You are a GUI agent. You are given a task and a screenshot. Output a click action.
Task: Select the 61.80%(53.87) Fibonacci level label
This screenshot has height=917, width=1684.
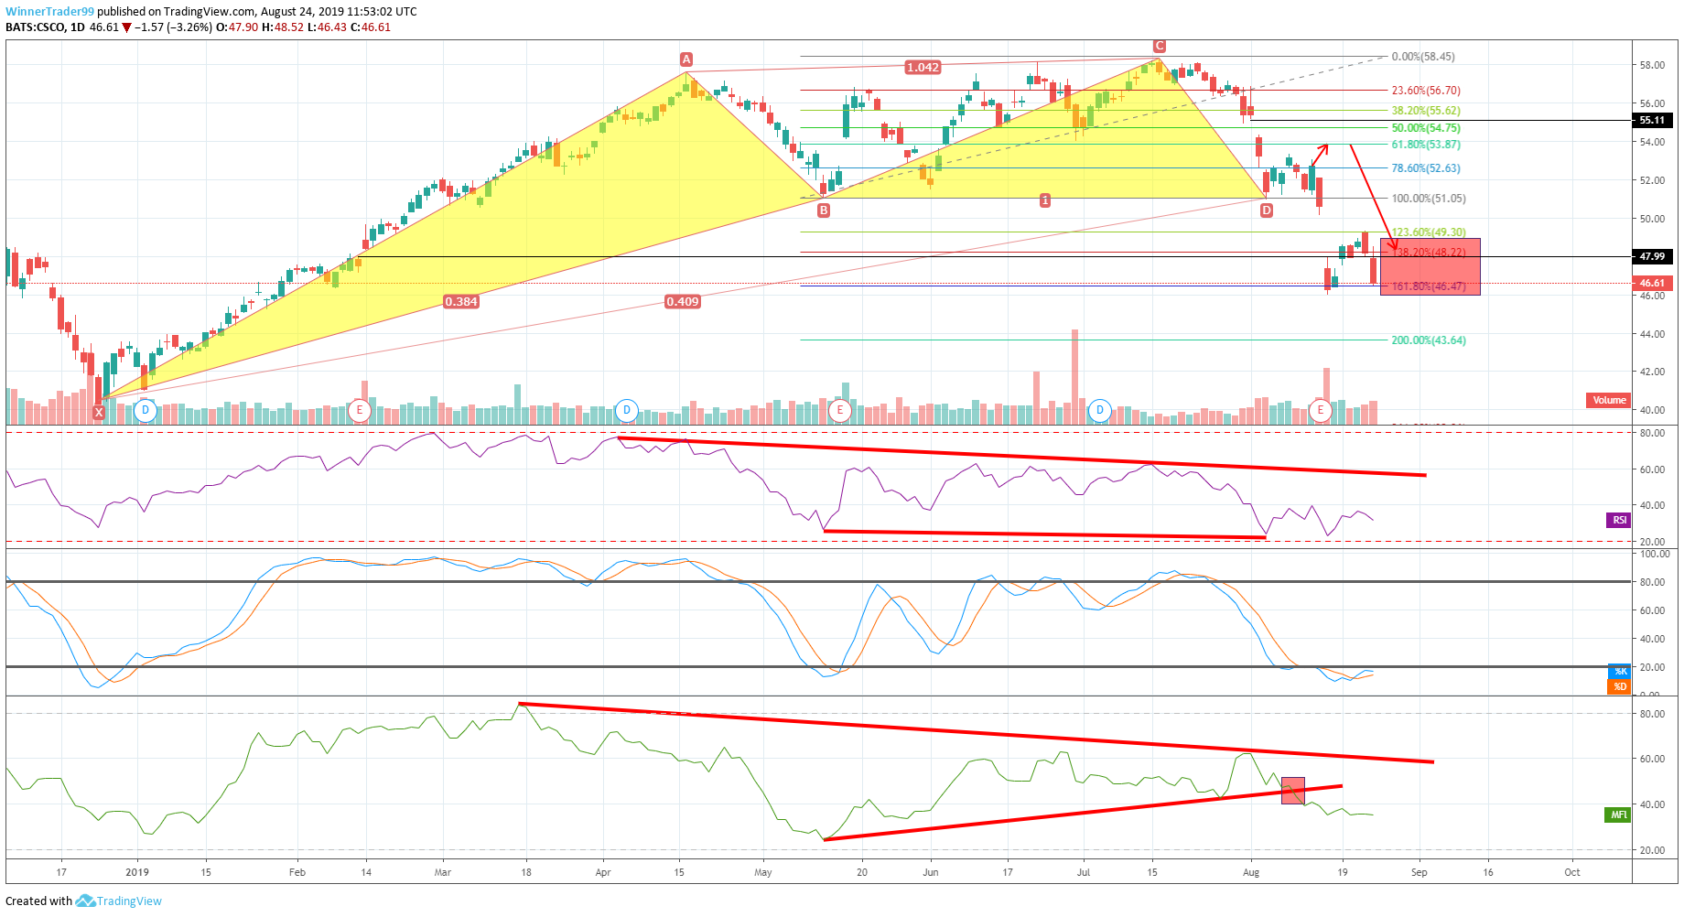point(1426,145)
